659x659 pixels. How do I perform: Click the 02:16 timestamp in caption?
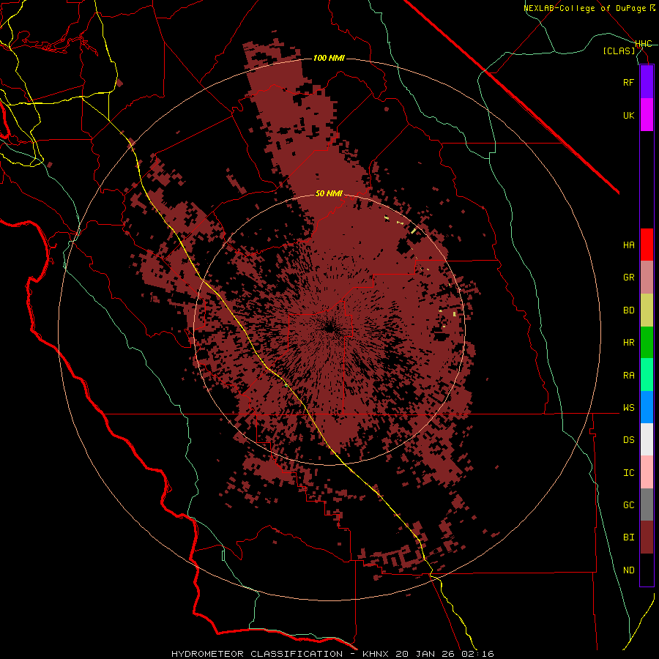pyautogui.click(x=477, y=654)
